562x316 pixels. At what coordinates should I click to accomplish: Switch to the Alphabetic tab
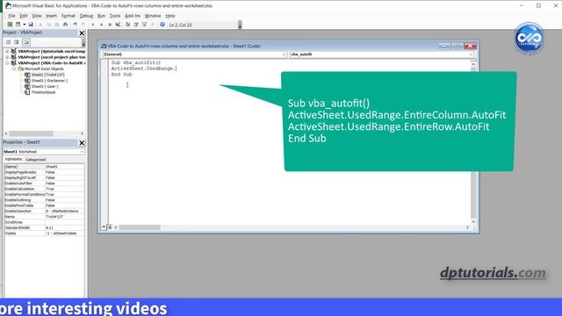coord(14,159)
